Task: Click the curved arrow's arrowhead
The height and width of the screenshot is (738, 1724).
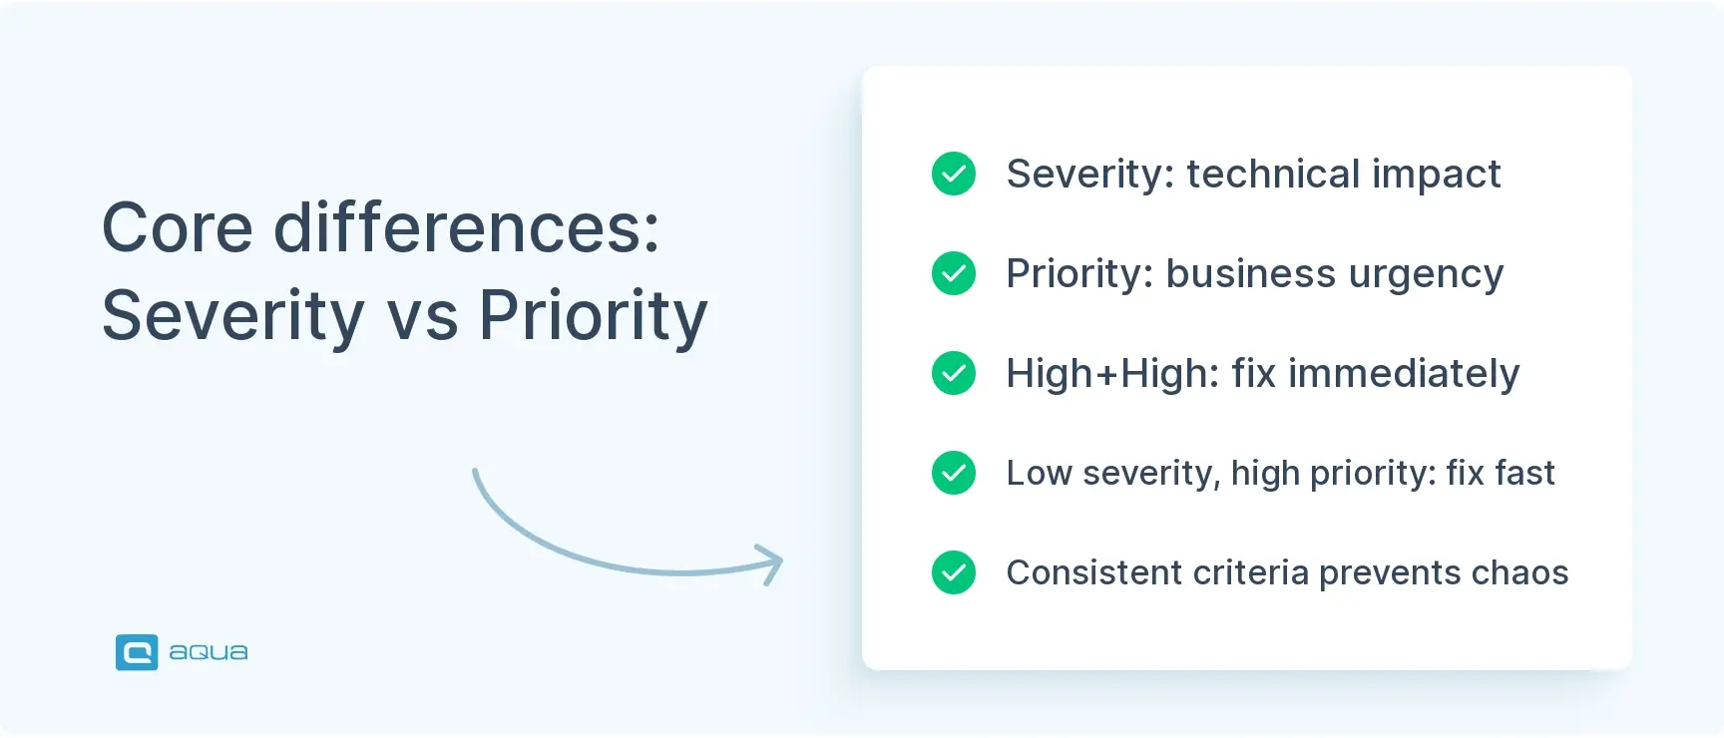Action: pos(771,563)
